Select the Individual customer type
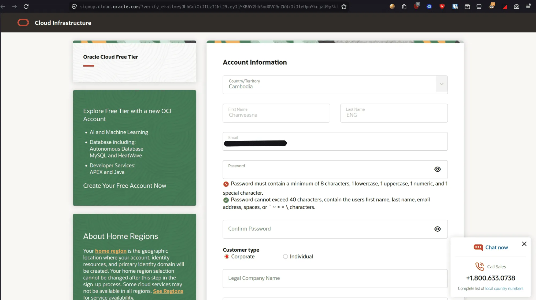Viewport: 536px width, 300px height. point(285,257)
